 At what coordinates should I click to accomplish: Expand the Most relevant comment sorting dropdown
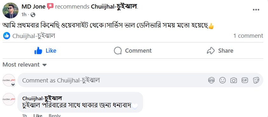24,65
